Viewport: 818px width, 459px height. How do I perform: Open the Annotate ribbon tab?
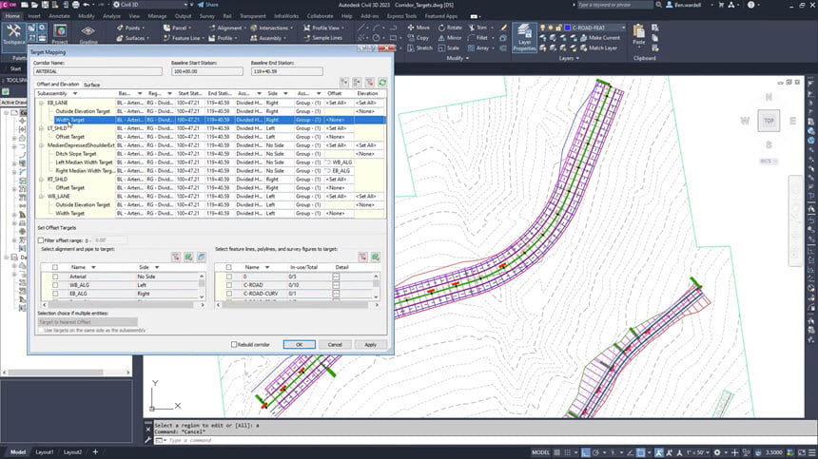(60, 16)
